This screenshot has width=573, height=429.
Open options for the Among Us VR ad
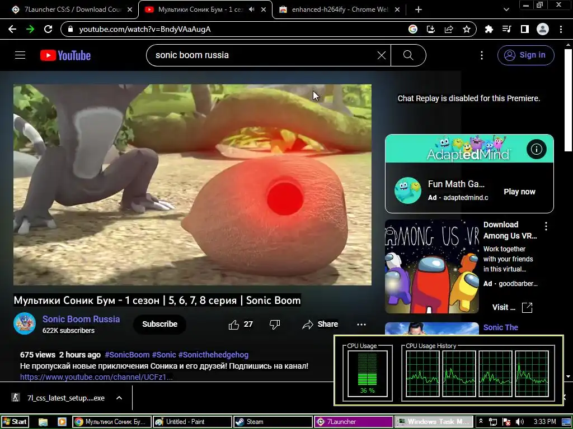pyautogui.click(x=546, y=226)
